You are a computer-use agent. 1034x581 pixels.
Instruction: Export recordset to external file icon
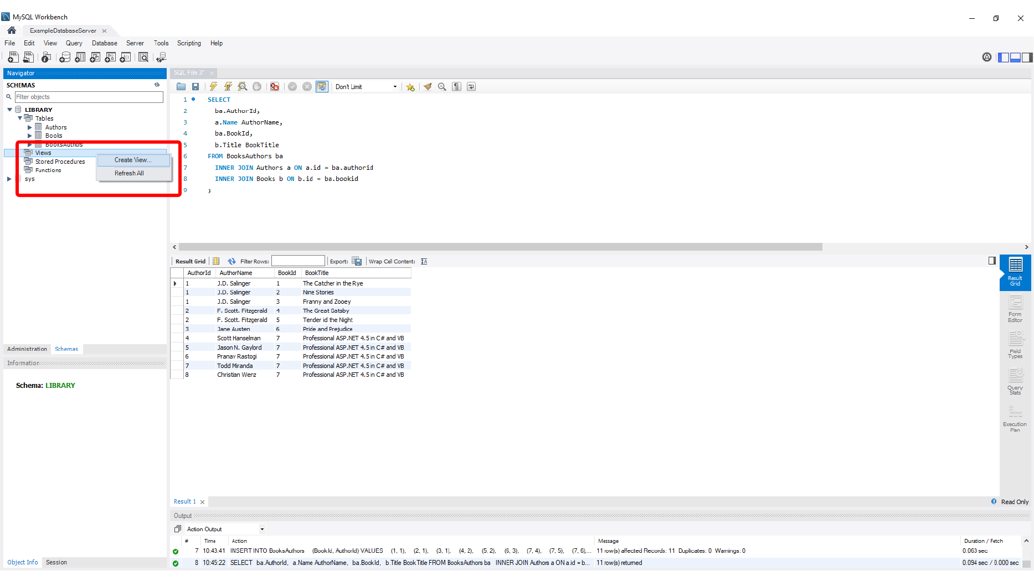(x=357, y=261)
